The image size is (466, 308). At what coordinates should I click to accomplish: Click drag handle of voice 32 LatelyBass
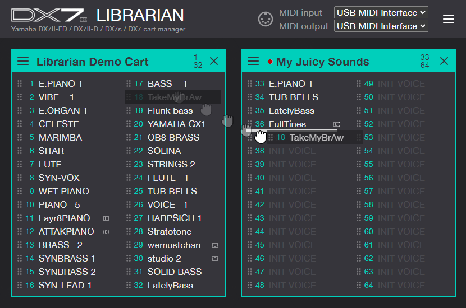pyautogui.click(x=129, y=285)
